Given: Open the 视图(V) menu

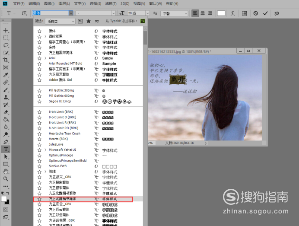Looking at the screenshot, I should coord(139,3).
